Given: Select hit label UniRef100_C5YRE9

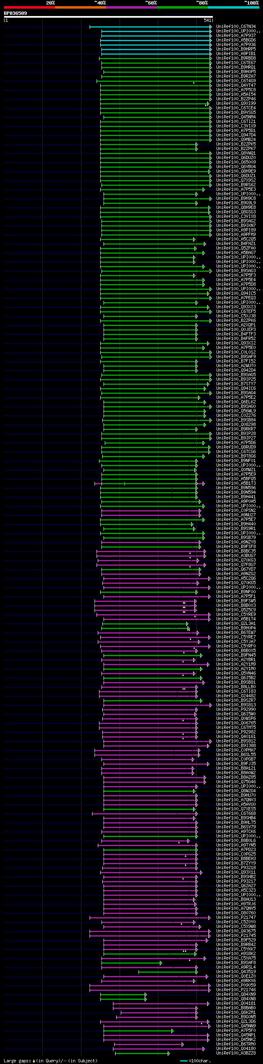Looking at the screenshot, I should 236,615.
